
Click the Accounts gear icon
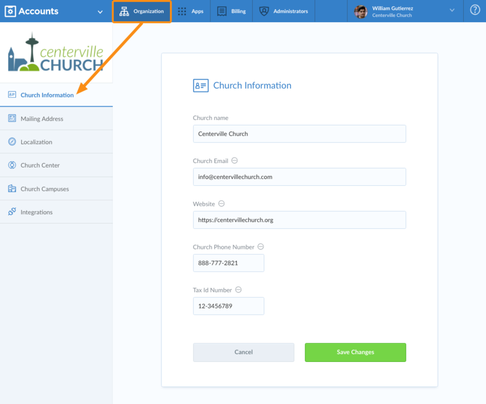pos(10,11)
